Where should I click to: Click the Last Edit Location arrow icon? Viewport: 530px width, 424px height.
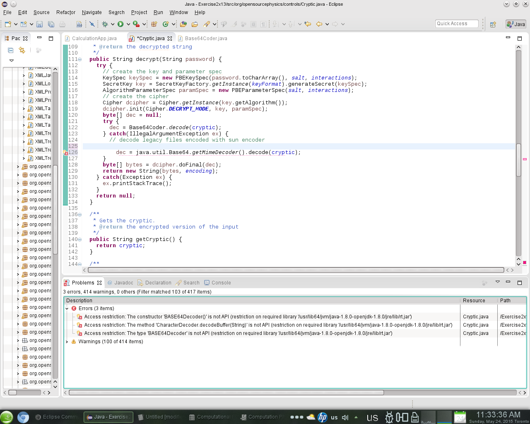point(308,24)
